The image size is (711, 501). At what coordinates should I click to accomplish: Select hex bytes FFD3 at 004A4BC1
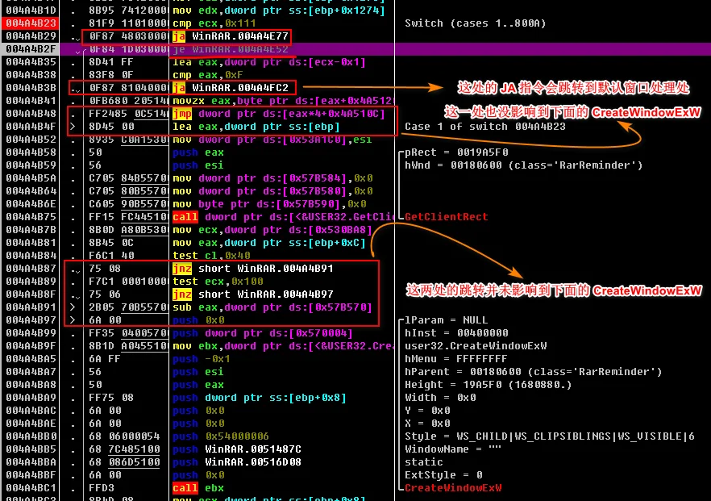point(102,488)
